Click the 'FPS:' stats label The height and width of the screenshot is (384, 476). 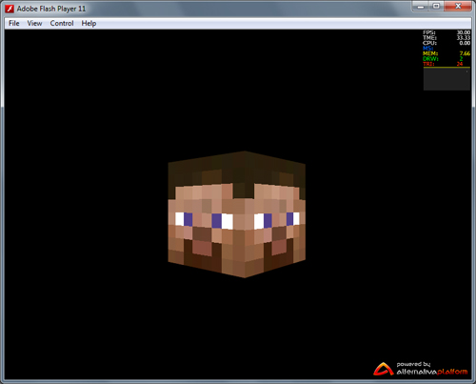[x=429, y=32]
